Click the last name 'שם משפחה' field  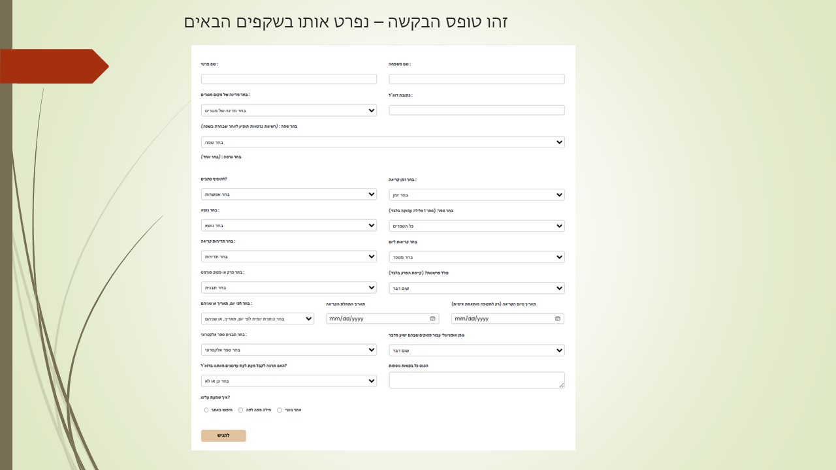tap(477, 79)
